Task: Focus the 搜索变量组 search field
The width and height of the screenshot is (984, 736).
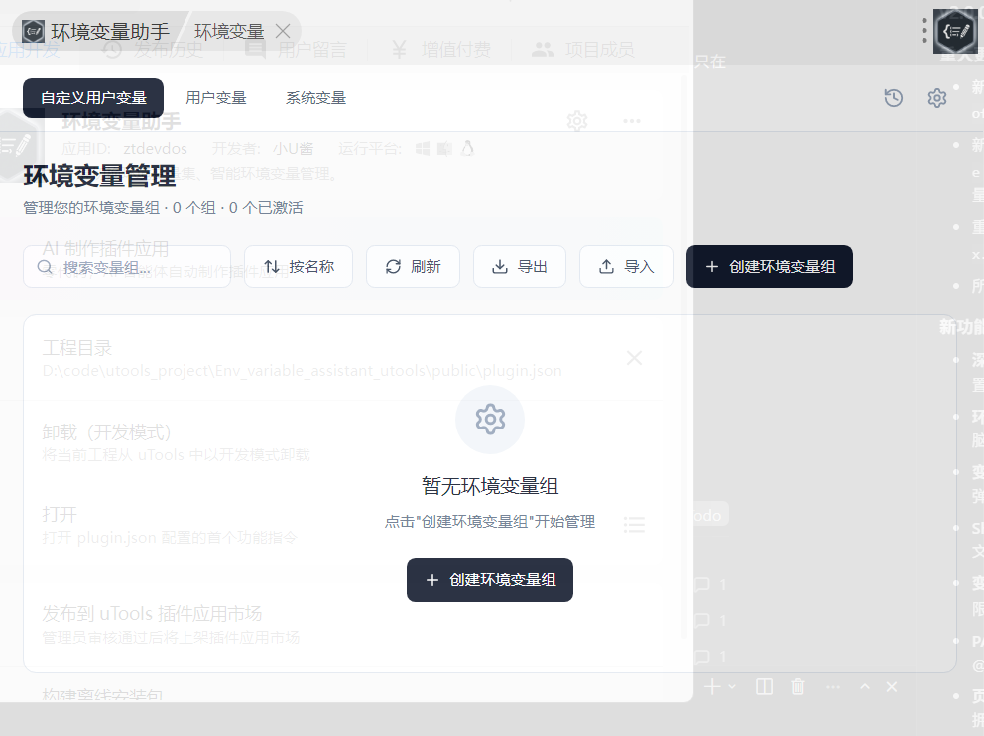Action: coord(127,267)
